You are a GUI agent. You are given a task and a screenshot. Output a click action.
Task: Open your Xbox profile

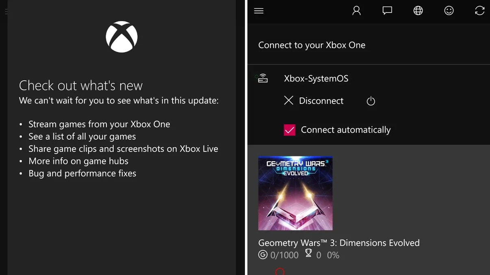click(x=356, y=11)
